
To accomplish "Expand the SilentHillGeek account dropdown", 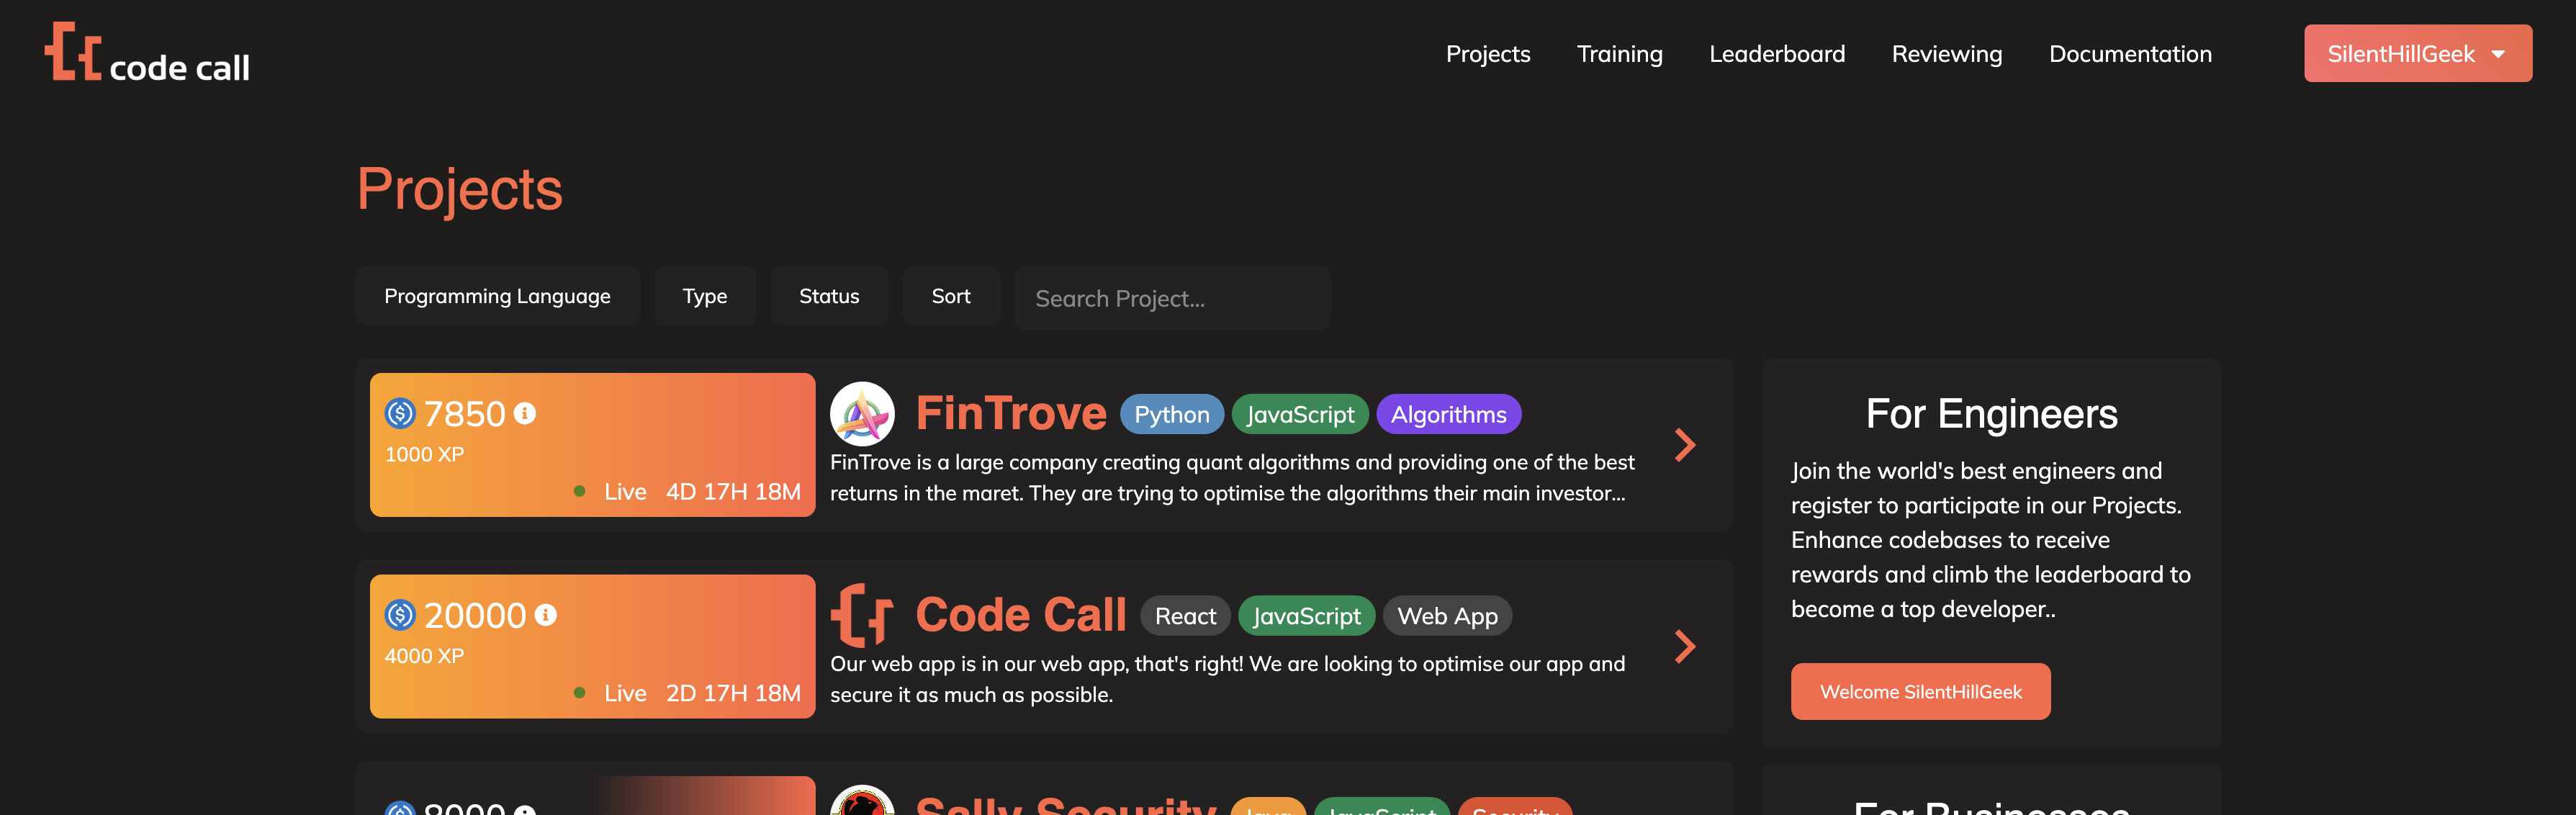I will (2417, 53).
